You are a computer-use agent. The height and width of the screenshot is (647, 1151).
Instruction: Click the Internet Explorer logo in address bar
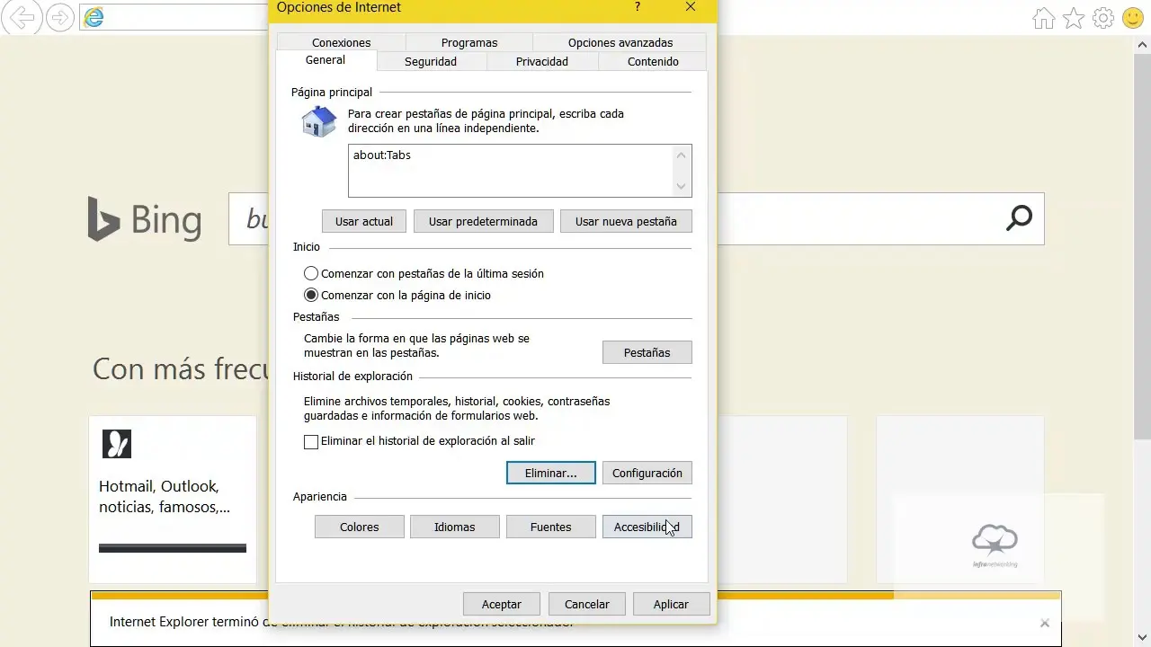(x=94, y=17)
